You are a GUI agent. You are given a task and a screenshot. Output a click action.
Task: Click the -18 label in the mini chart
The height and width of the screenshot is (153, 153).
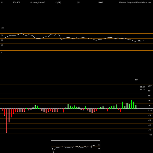99,149
